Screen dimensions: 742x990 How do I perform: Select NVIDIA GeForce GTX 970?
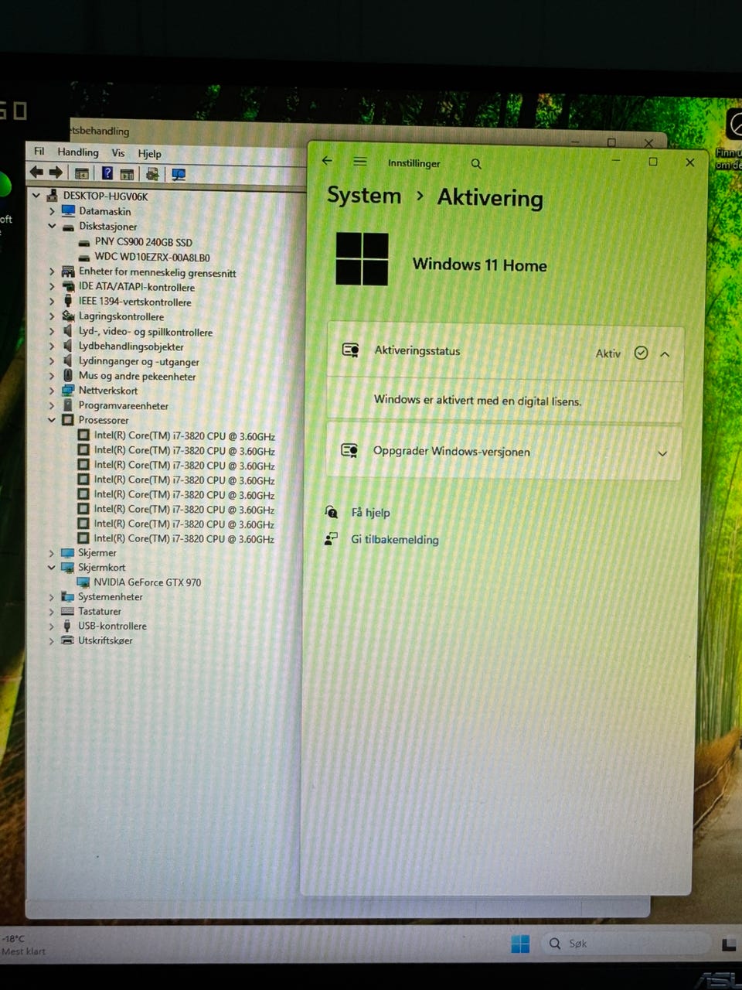pos(148,582)
